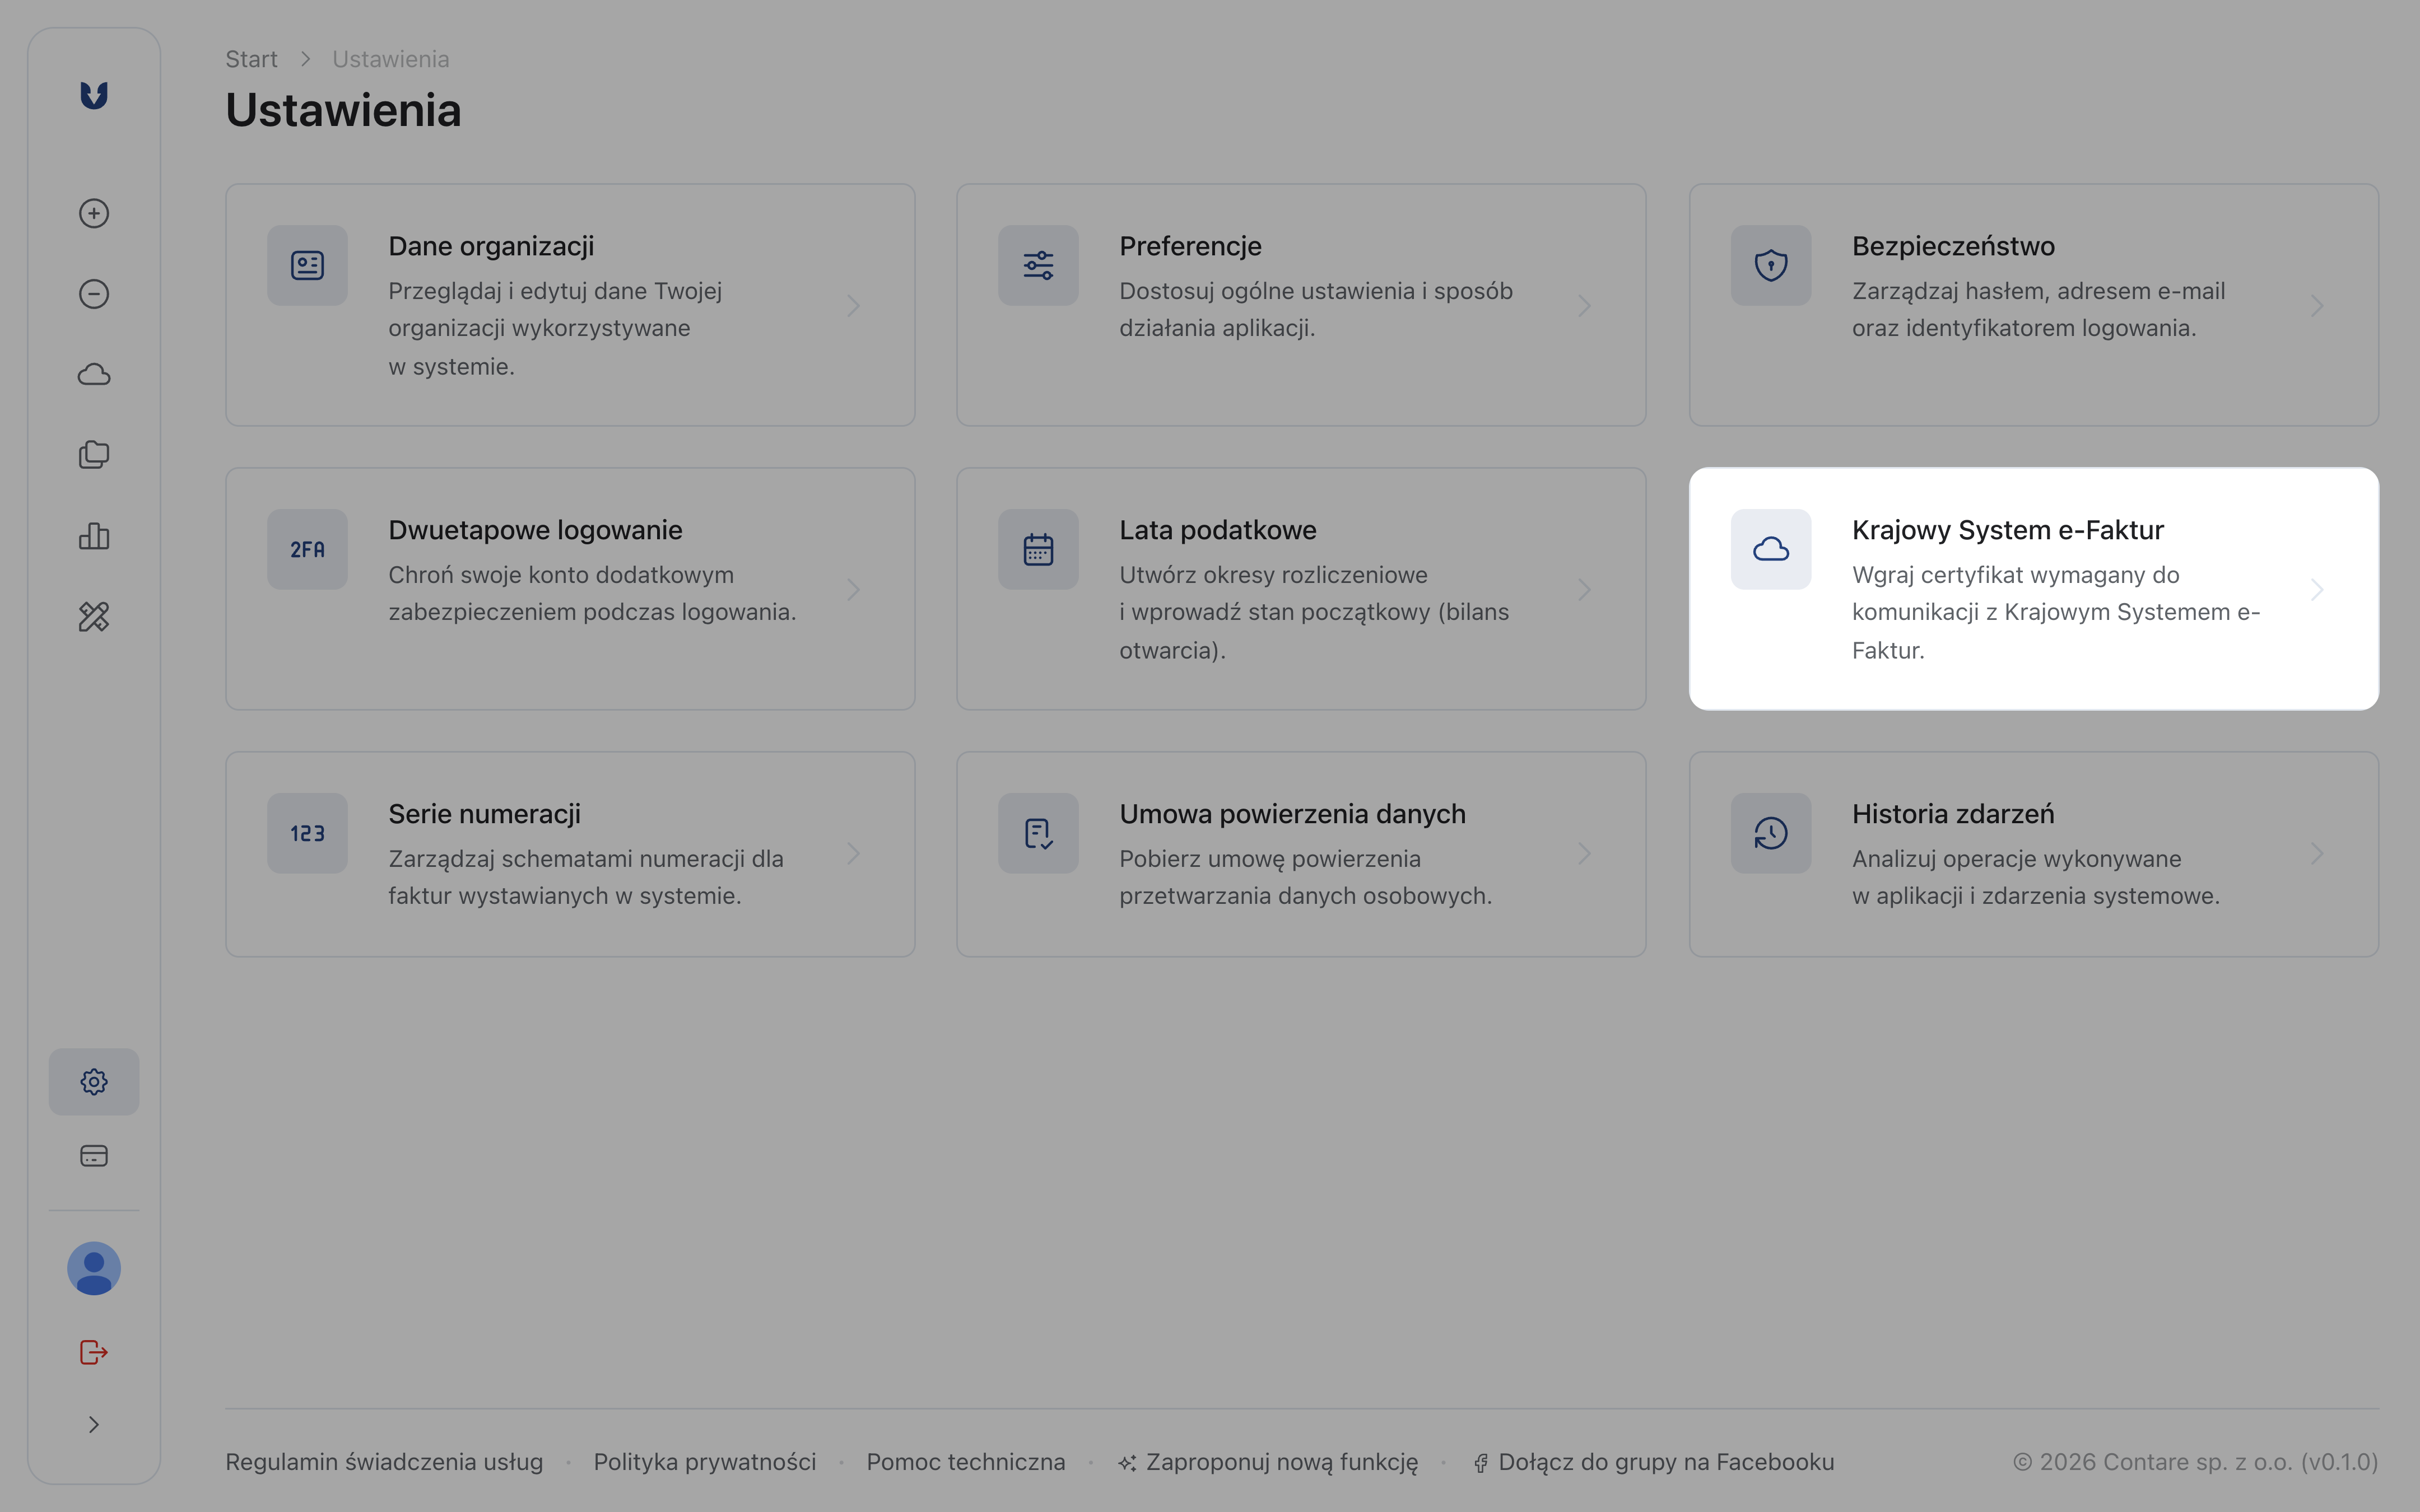Open the cloud icon in sidebar
Screen dimensions: 2420x1512
click(x=94, y=375)
